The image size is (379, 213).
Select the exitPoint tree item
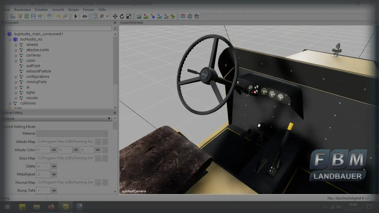tap(33, 66)
